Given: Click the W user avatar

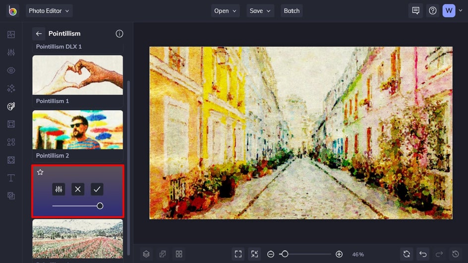Looking at the screenshot, I should (449, 11).
